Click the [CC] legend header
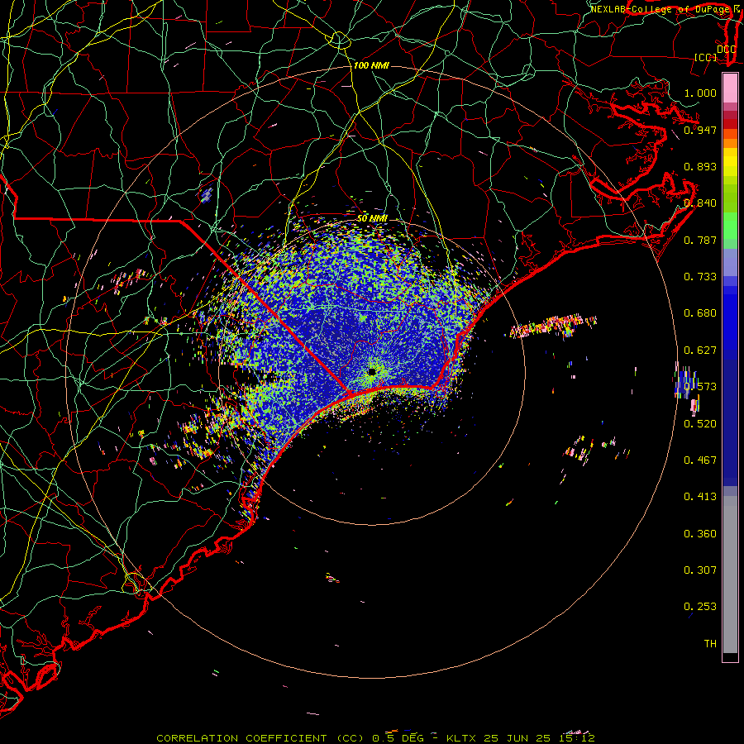 [706, 57]
